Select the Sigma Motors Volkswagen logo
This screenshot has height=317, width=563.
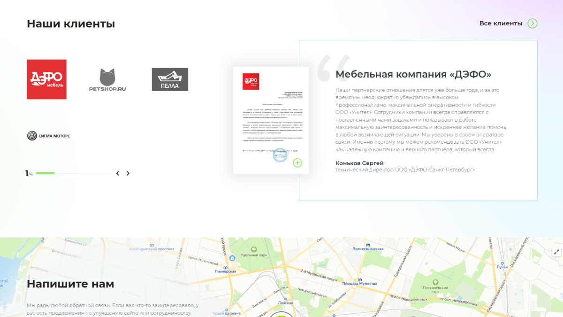click(x=48, y=136)
